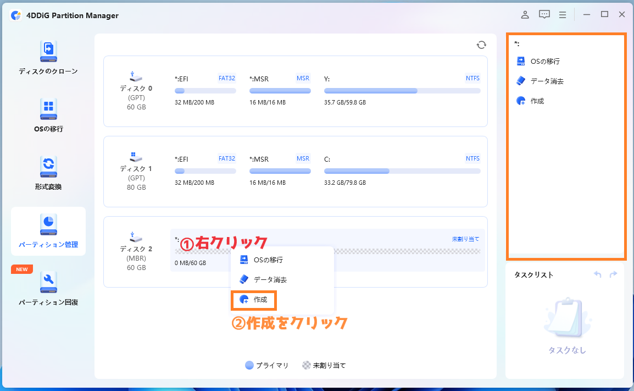Screen dimensions: 634x391
Task: Click the データ消去 label in right panel
Action: [547, 81]
